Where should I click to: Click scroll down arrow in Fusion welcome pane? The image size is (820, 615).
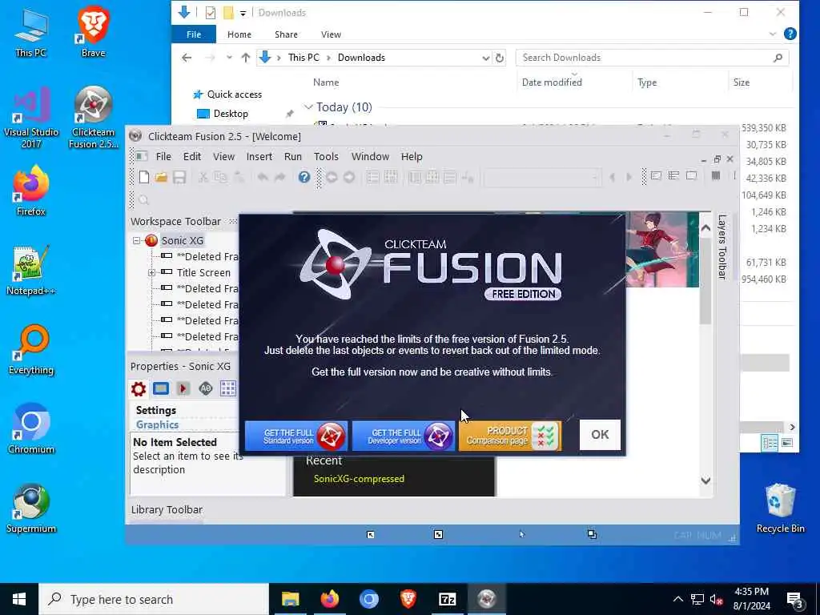pyautogui.click(x=705, y=480)
